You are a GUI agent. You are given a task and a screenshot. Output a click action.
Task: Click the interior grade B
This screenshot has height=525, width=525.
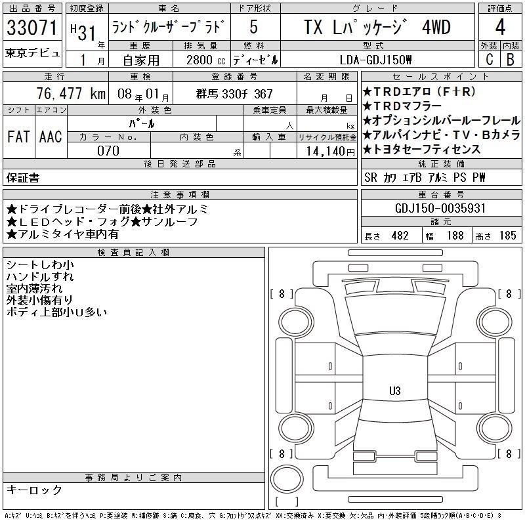511,60
